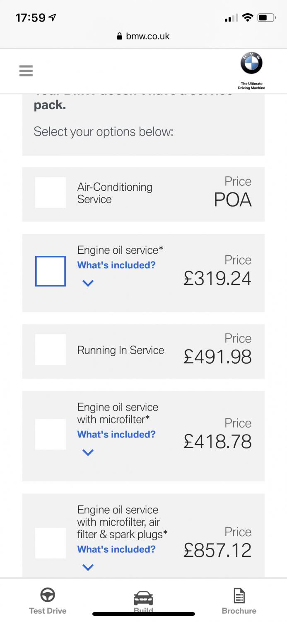This screenshot has width=287, height=622.
Task: Tick the Air-Conditioning Service checkbox
Action: [x=51, y=192]
